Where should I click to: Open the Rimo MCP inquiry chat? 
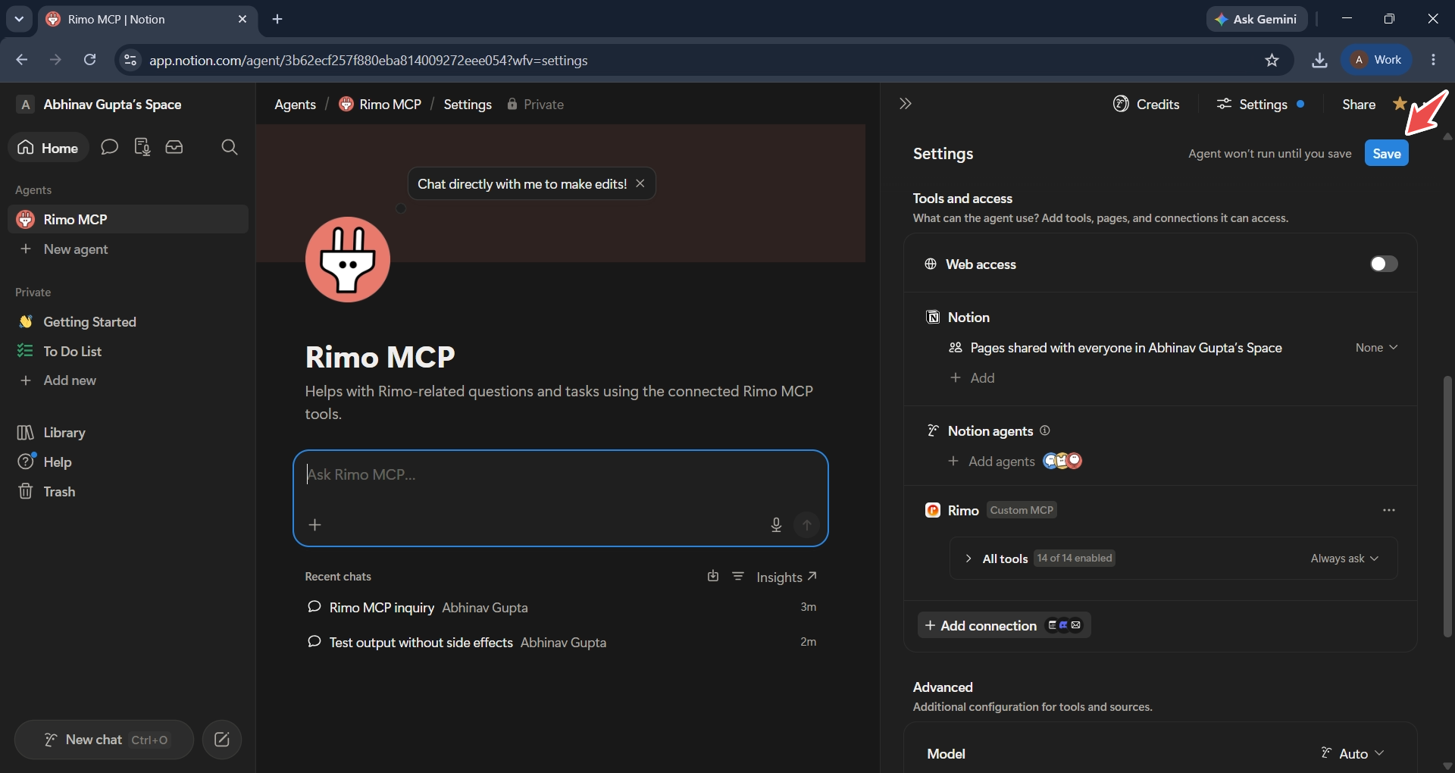coord(561,607)
